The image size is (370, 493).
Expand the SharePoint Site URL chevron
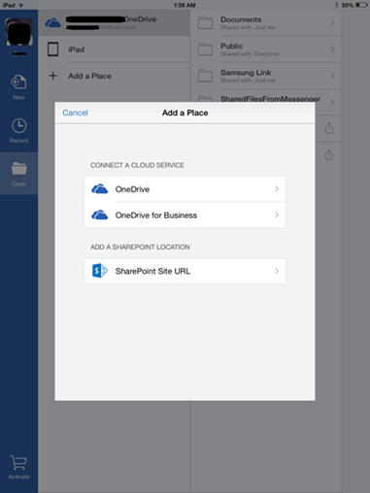[x=277, y=271]
